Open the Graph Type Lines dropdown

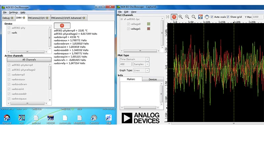[x=147, y=70]
